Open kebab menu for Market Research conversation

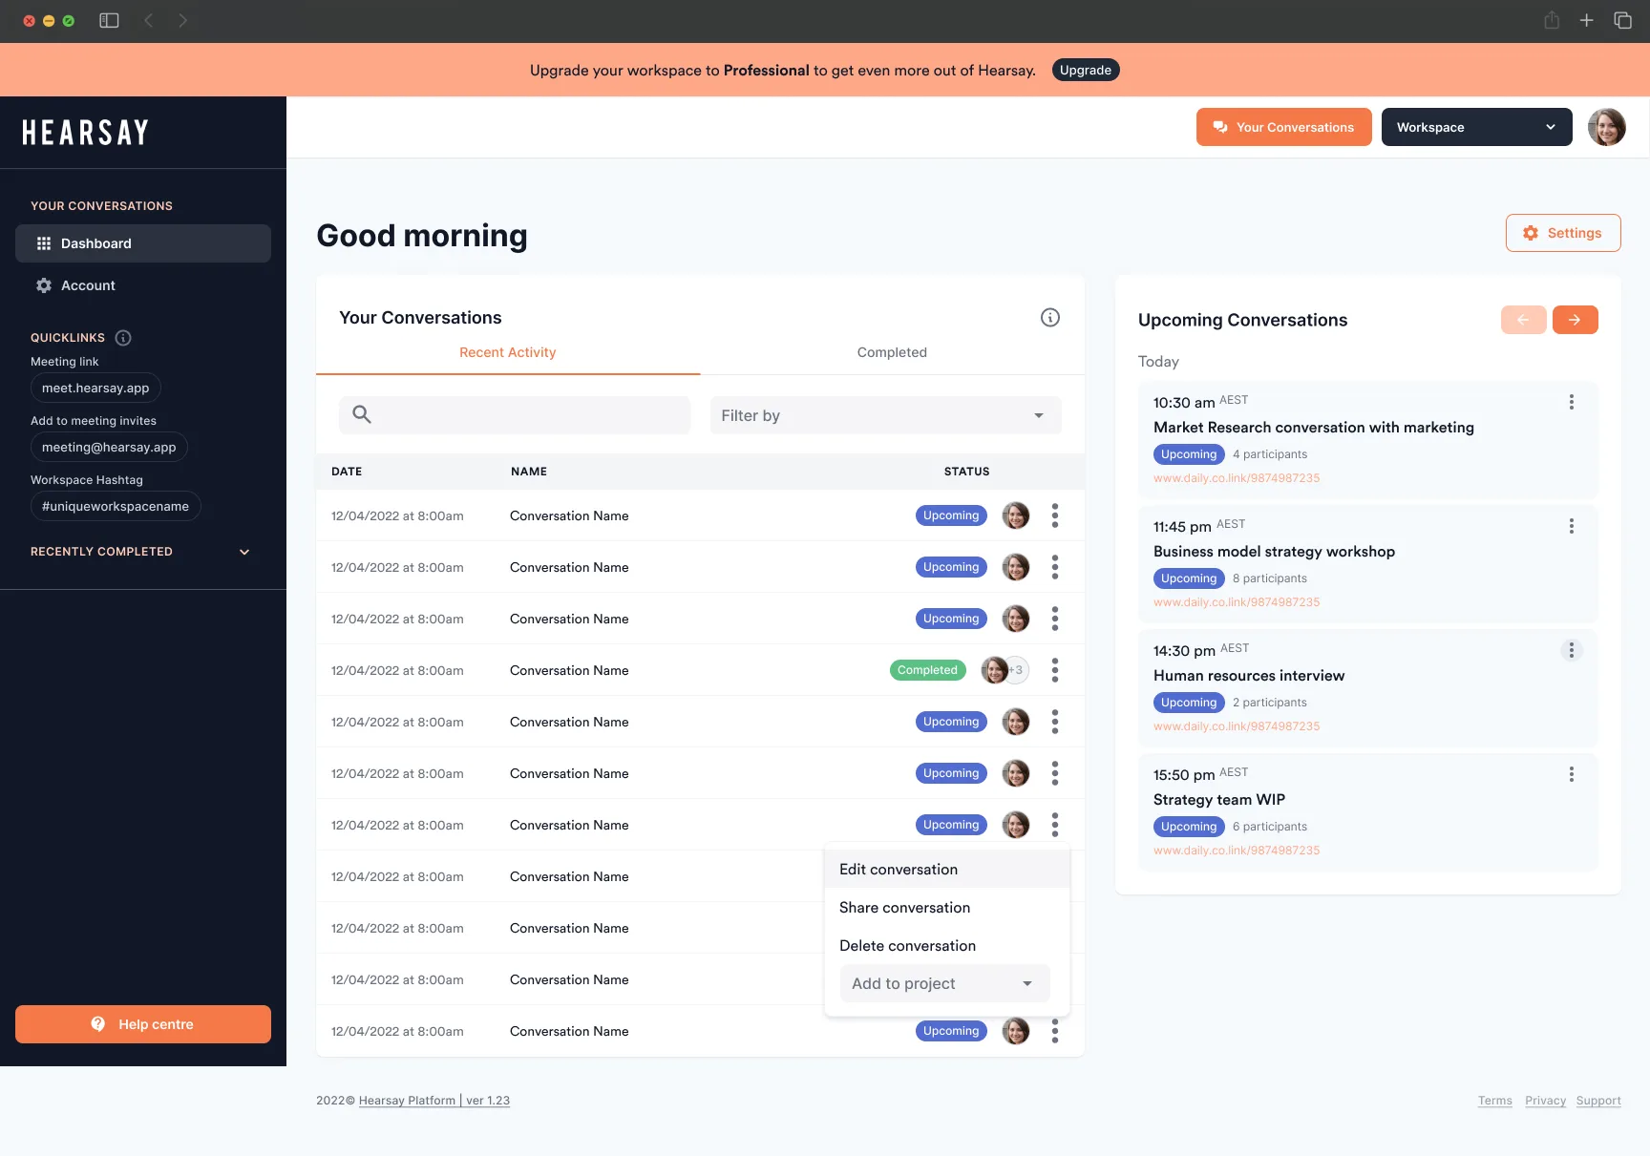pyautogui.click(x=1571, y=402)
